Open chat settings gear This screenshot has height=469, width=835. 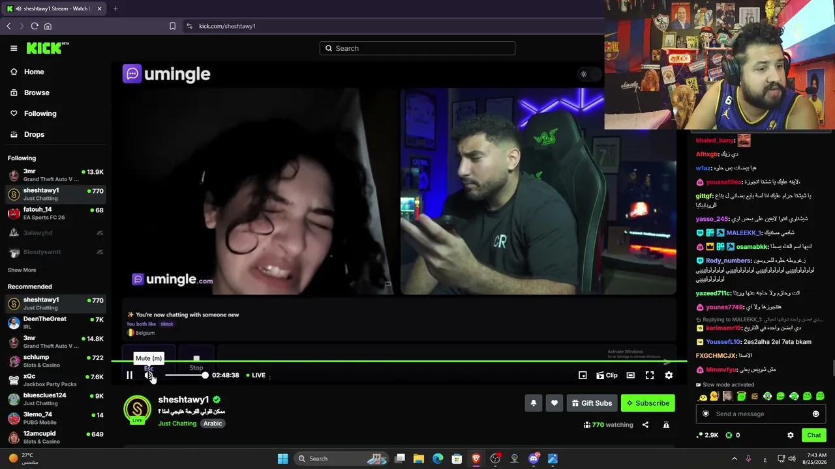791,435
